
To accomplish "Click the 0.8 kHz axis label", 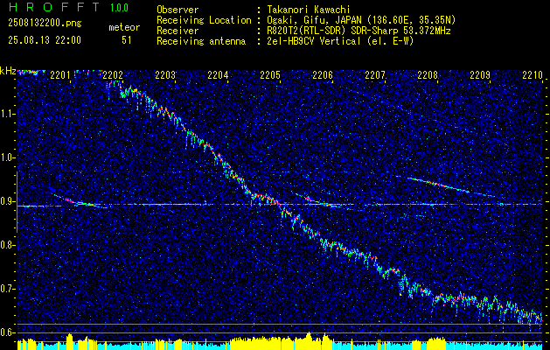I will click(x=7, y=245).
